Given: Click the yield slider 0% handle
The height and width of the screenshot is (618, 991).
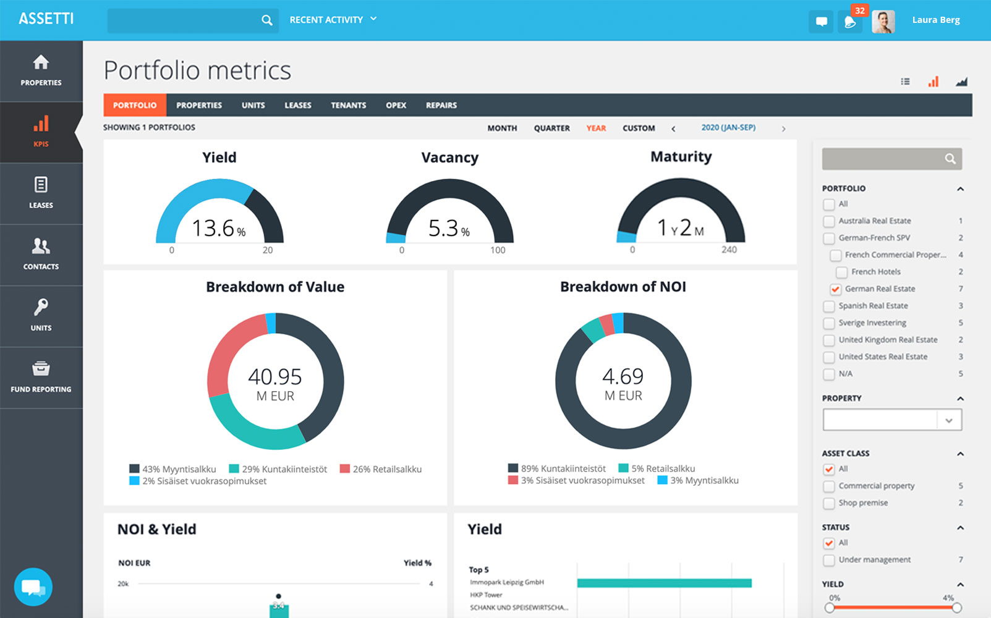Looking at the screenshot, I should coord(830,608).
